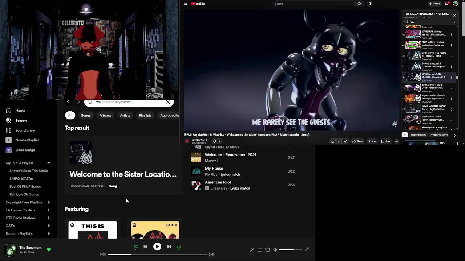Image resolution: width=465 pixels, height=261 pixels.
Task: Mute Spotify volume speaker icon
Action: coord(275,249)
